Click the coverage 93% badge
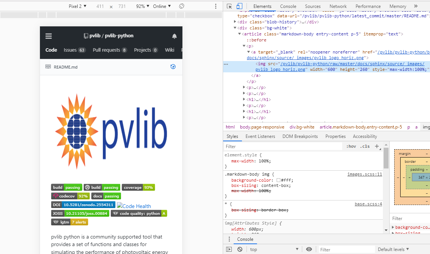 (x=138, y=187)
